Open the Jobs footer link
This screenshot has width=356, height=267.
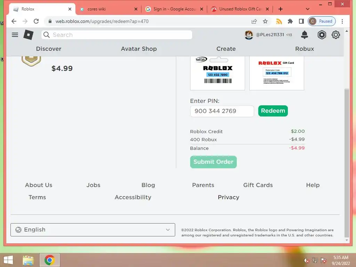pos(93,185)
